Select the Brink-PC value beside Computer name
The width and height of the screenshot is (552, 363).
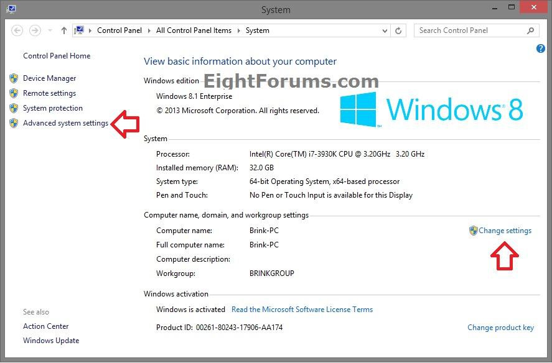[x=264, y=231]
